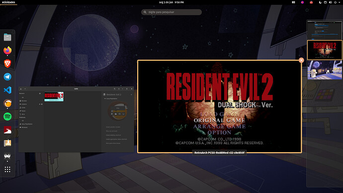Open the dock app just above RetroArch

tap(7, 143)
